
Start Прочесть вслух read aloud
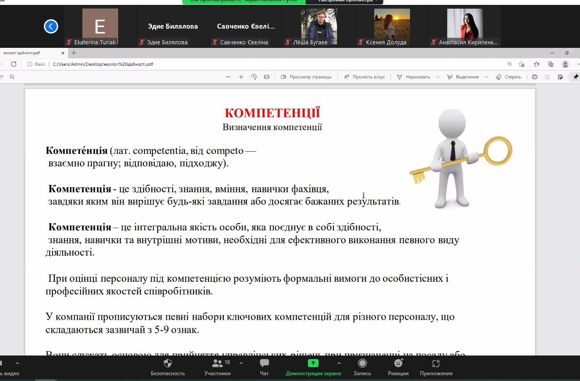(364, 77)
